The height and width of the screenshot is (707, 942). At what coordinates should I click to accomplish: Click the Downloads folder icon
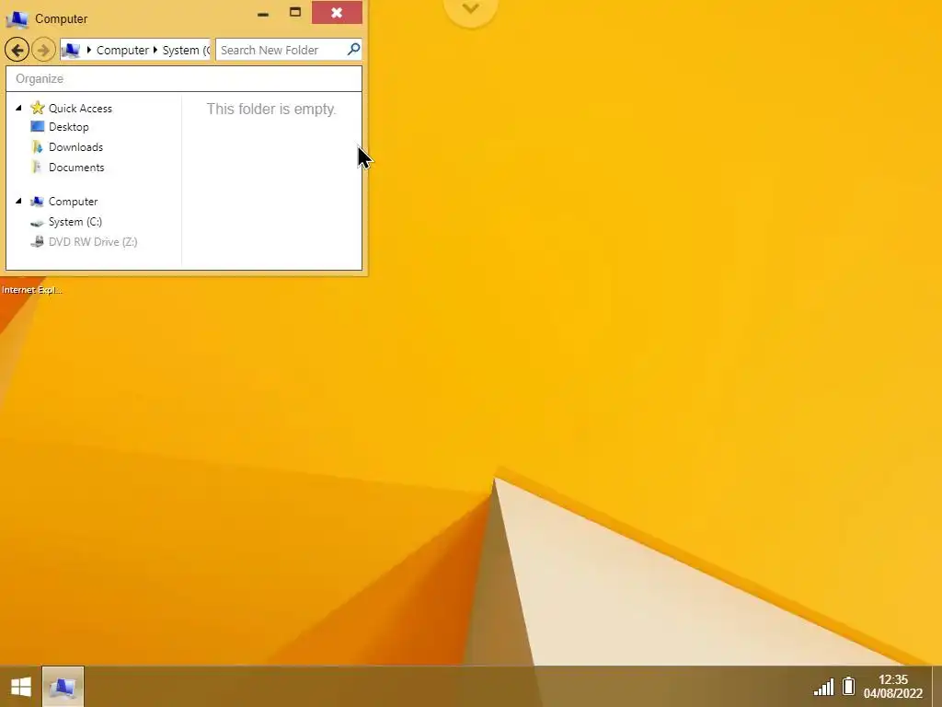point(37,146)
